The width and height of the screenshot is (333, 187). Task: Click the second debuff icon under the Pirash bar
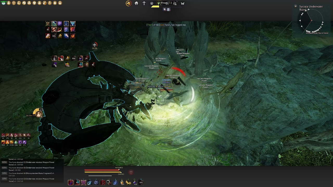(x=169, y=10)
